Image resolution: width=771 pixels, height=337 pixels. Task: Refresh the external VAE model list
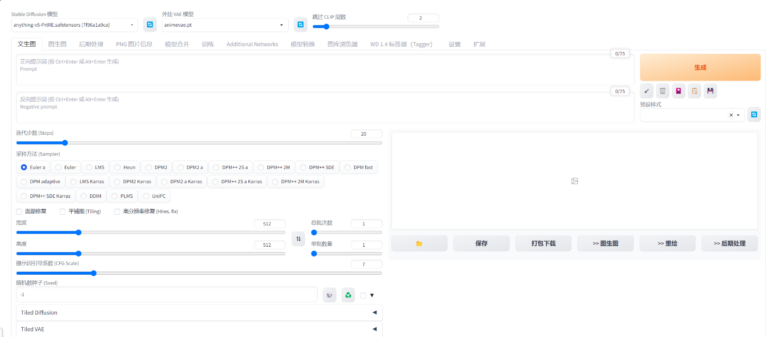[x=301, y=24]
